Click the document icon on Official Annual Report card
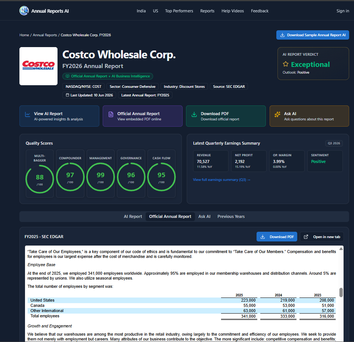Image resolution: width=354 pixels, height=342 pixels. (x=111, y=114)
